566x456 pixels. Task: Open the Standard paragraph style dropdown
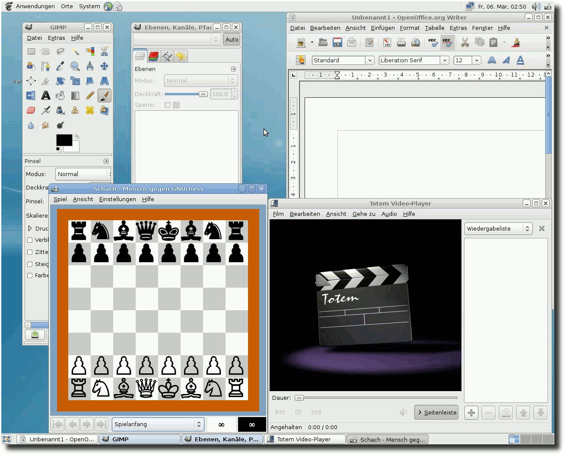pos(370,60)
